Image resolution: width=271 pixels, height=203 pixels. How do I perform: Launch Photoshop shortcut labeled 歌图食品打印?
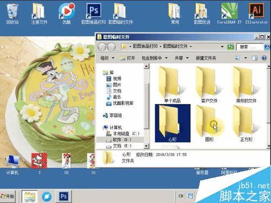point(94,14)
